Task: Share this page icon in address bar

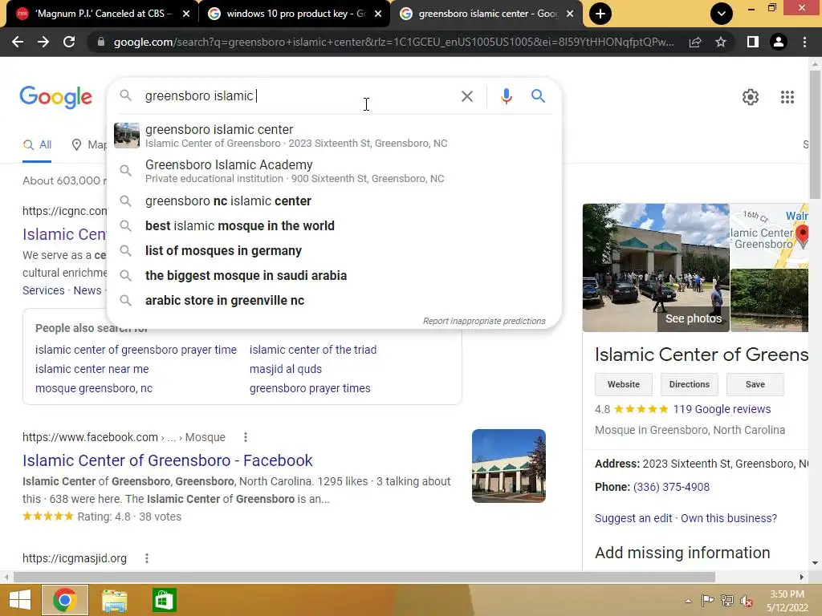Action: click(695, 42)
